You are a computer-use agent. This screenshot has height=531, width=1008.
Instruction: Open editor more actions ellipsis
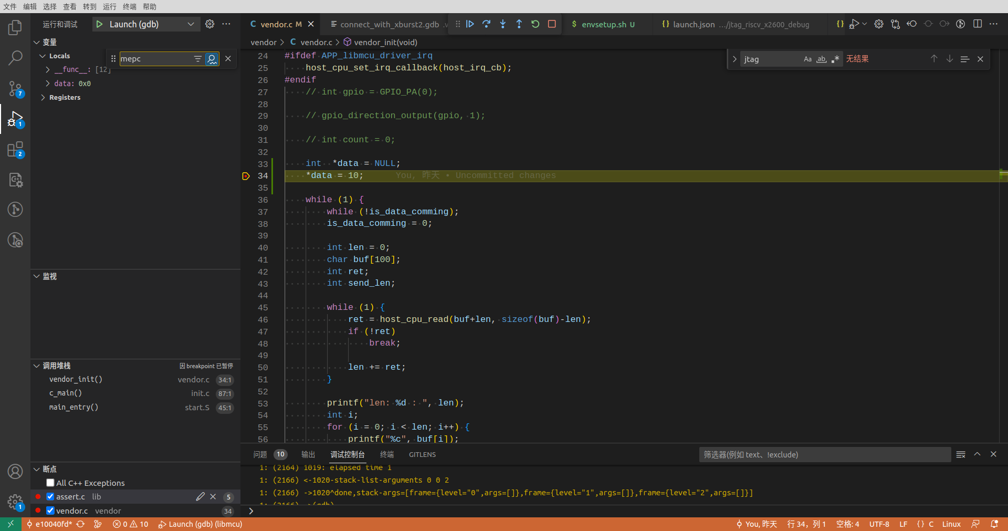(994, 24)
